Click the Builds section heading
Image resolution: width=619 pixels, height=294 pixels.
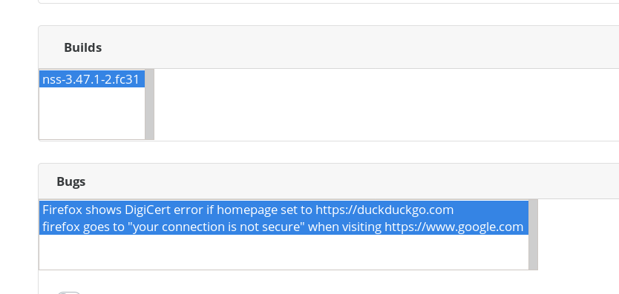click(x=83, y=47)
